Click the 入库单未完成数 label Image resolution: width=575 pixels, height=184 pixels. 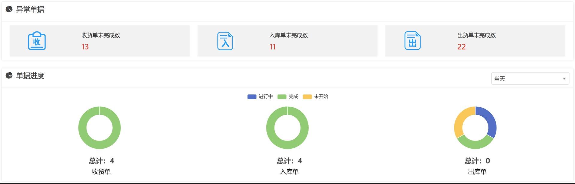click(289, 35)
